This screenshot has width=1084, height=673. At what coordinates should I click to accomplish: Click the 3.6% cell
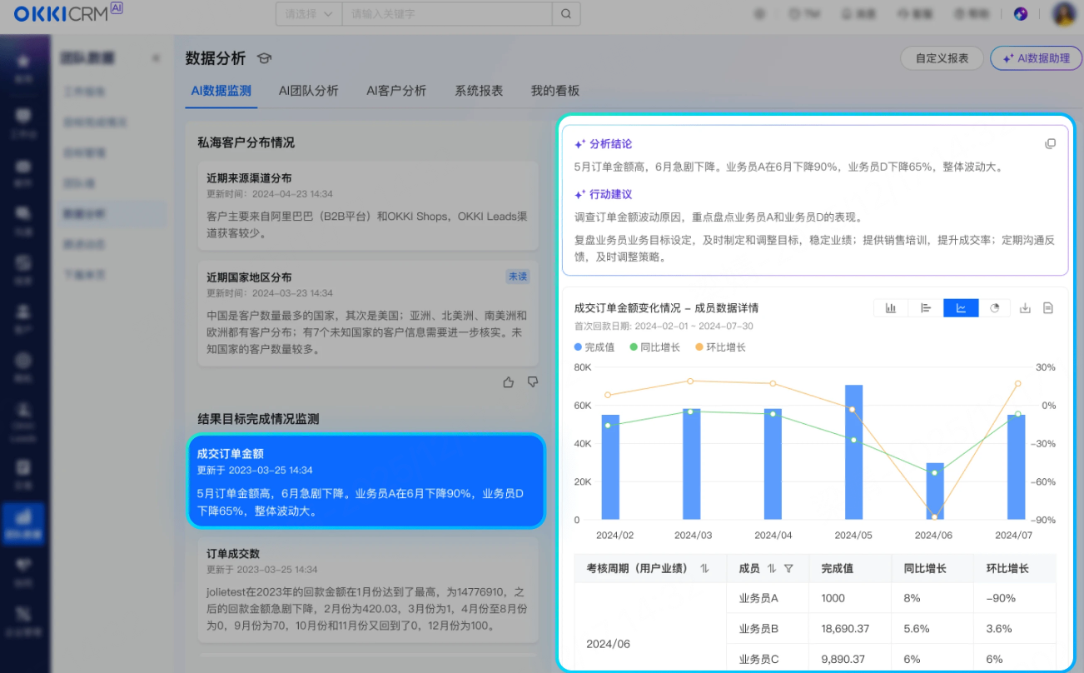(x=1015, y=629)
